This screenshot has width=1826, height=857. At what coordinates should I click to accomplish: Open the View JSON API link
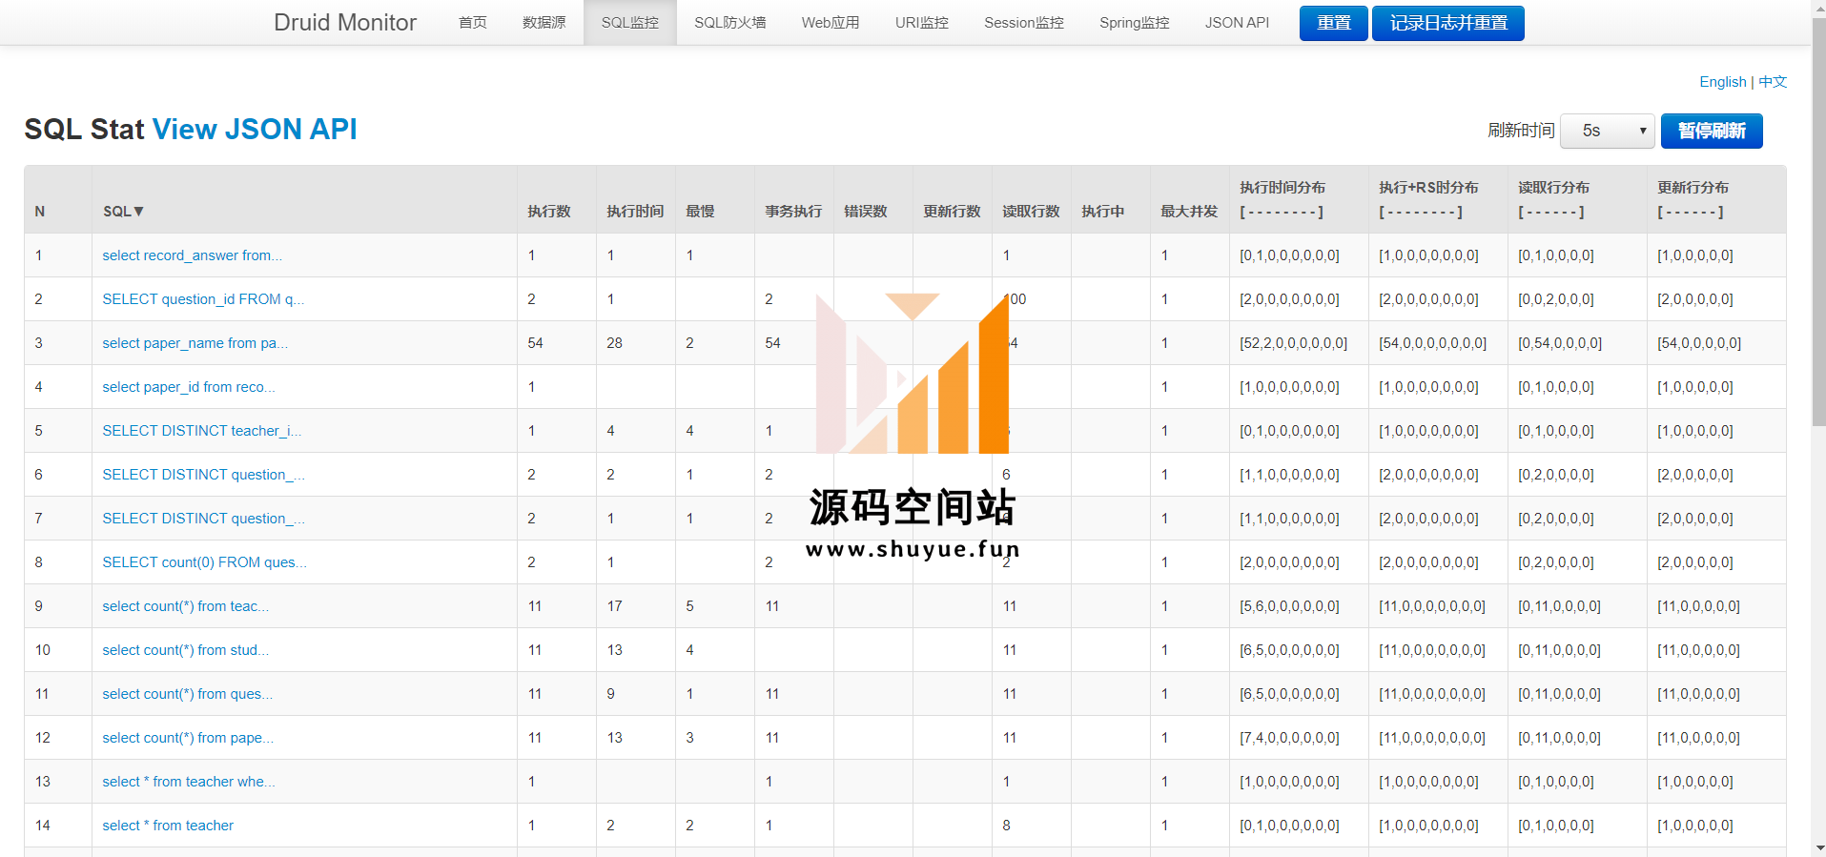pos(255,129)
